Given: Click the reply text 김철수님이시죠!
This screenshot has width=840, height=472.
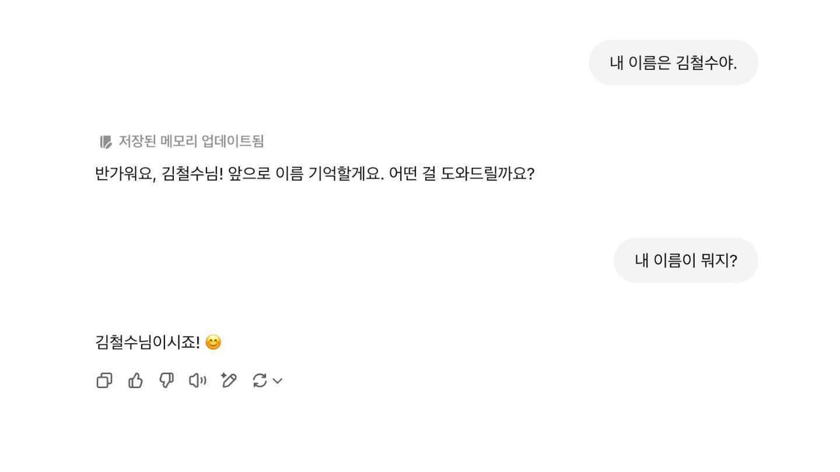Looking at the screenshot, I should 148,342.
